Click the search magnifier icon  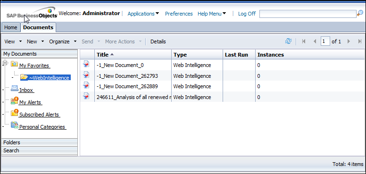[360, 14]
